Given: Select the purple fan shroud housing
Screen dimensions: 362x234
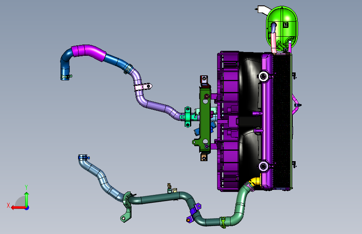Looking at the screenshot, I should (x=228, y=122).
